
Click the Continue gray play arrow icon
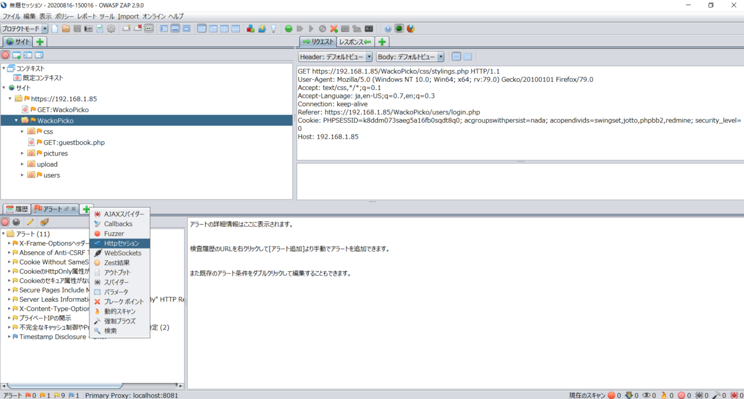click(311, 28)
